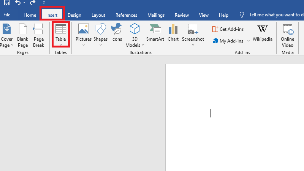This screenshot has width=304, height=171.
Task: Open the Screenshot dropdown
Action: tap(193, 45)
